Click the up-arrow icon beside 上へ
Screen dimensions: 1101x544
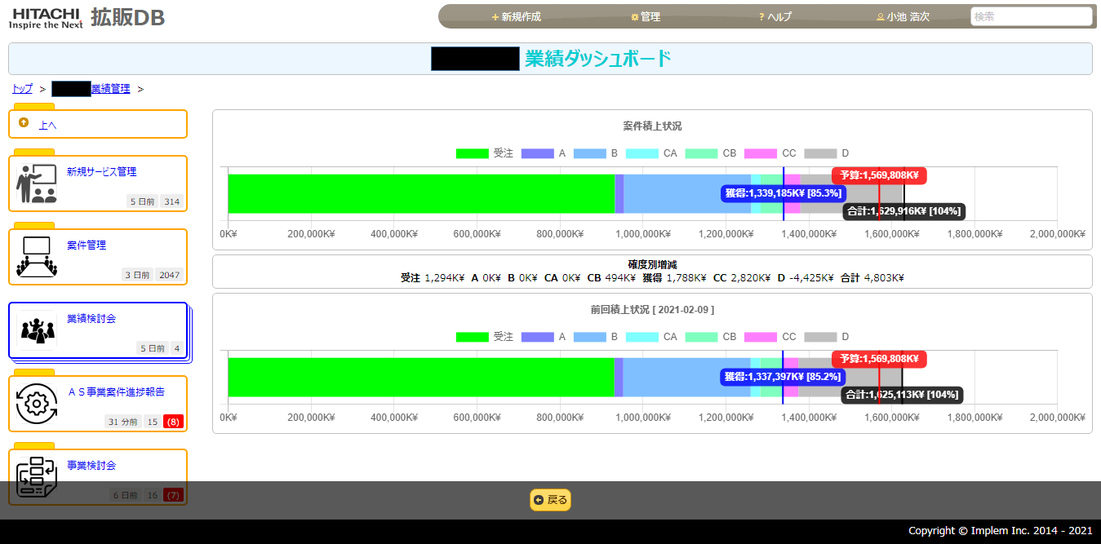[24, 123]
